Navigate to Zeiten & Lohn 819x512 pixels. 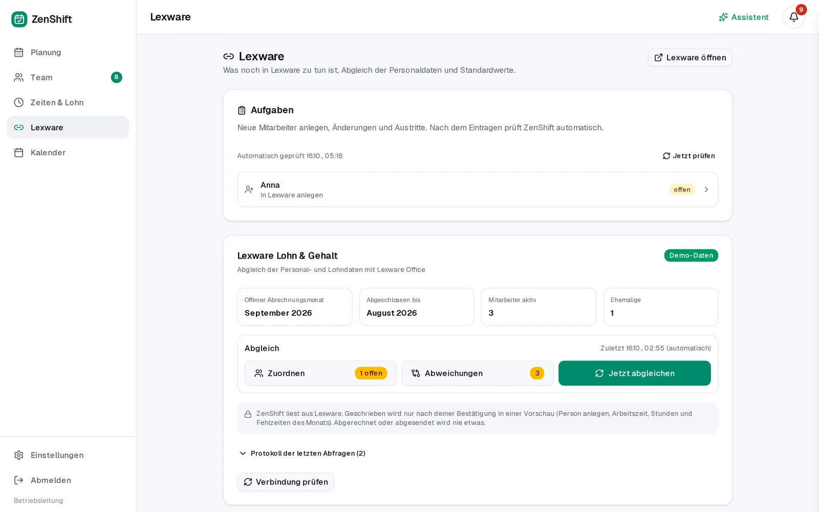pos(68,102)
